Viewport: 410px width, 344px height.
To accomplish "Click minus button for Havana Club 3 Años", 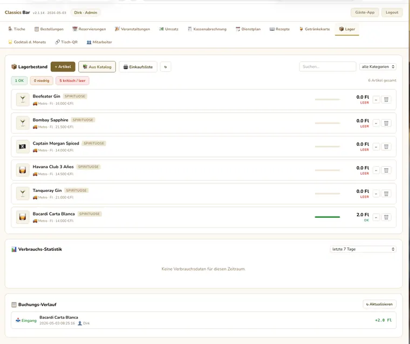I will click(376, 170).
